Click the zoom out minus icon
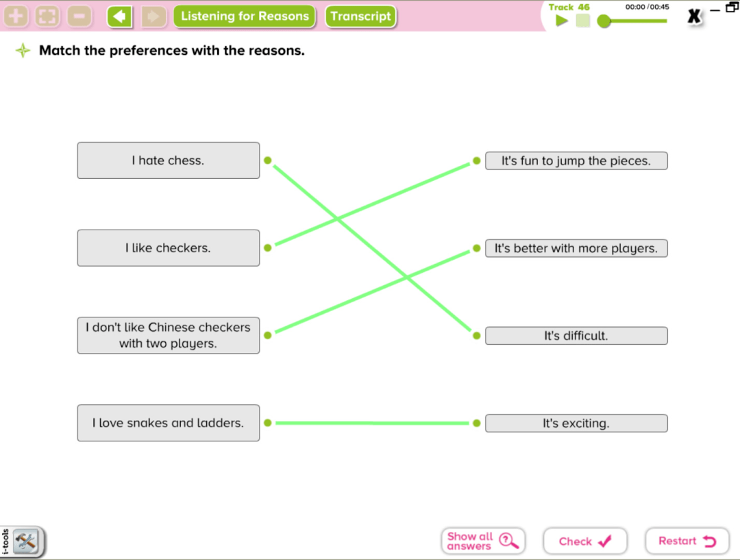Viewport: 740px width, 560px height. (x=79, y=16)
